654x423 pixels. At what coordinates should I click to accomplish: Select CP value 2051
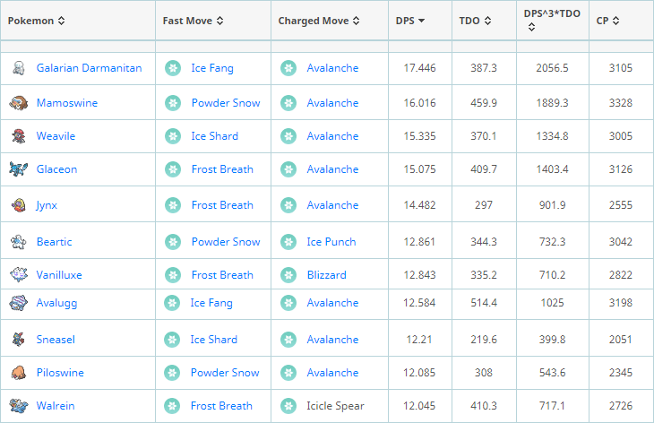coord(621,339)
